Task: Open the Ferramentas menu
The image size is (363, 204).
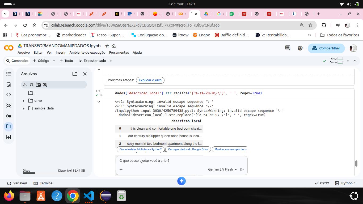Action: pos(119,53)
